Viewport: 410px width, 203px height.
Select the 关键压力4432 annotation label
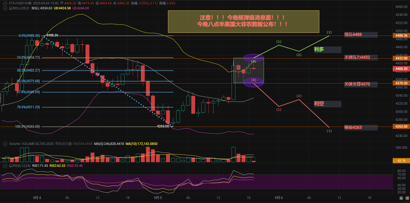coord(361,58)
